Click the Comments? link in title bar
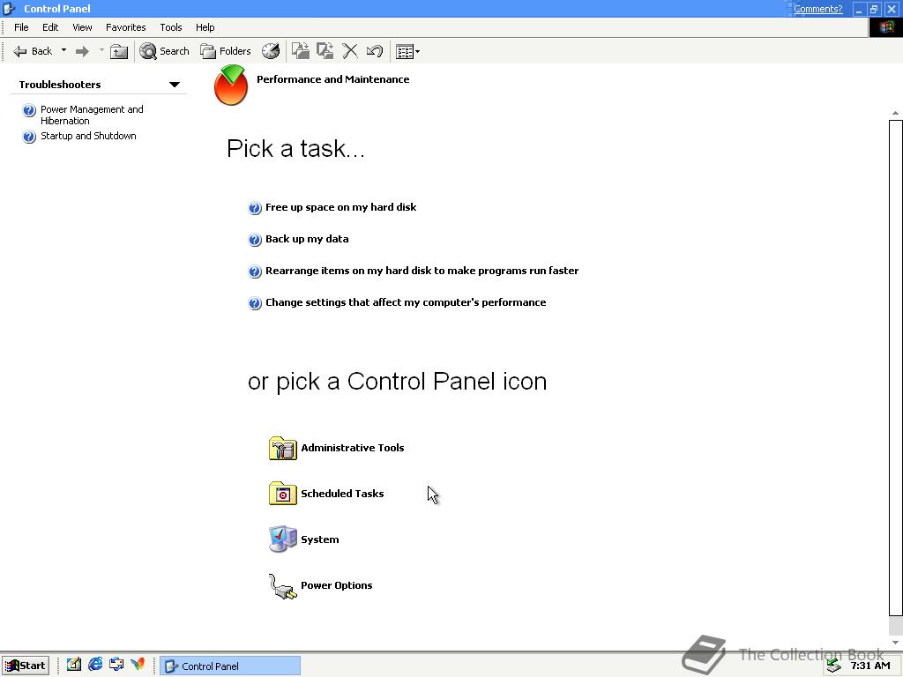Viewport: 903px width, 677px height. click(x=817, y=9)
